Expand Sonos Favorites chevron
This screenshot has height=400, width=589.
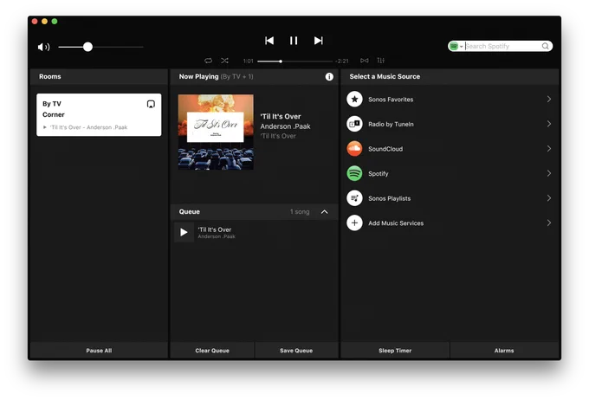point(549,100)
